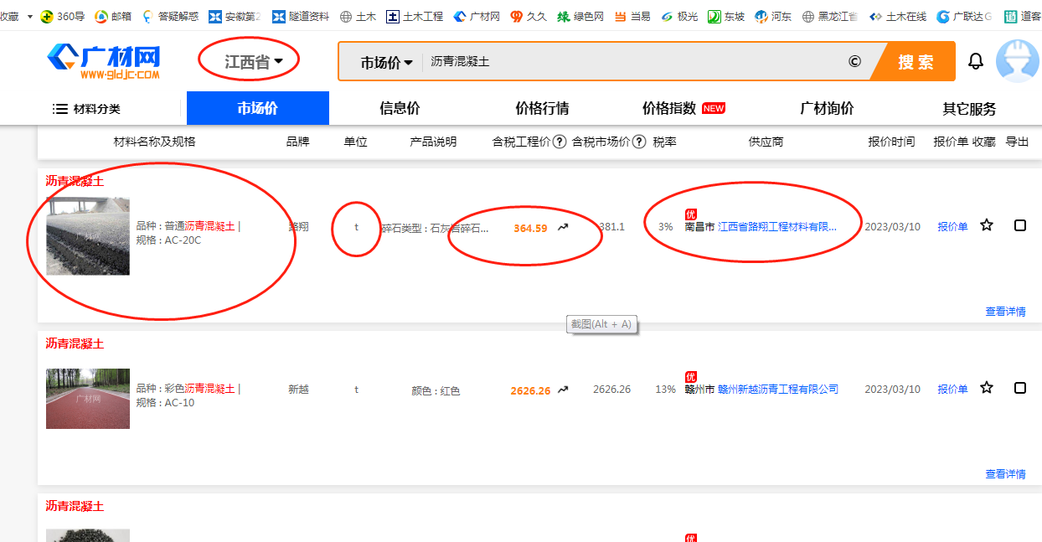The height and width of the screenshot is (542, 1042).
Task: Open the 黑龙江省 bookmark
Action: tap(830, 16)
